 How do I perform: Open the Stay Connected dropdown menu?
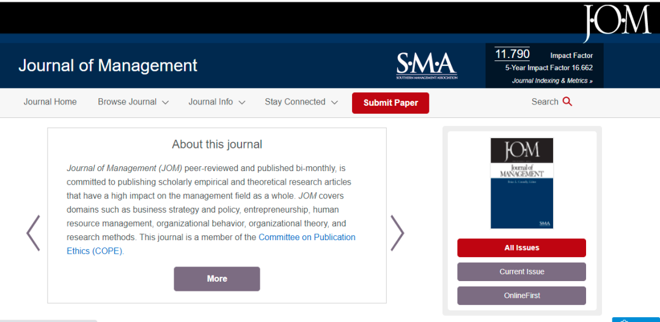[301, 102]
